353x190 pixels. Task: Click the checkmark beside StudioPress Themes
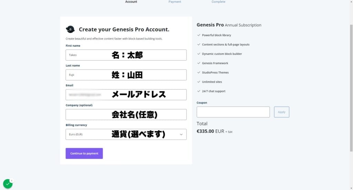199,72
